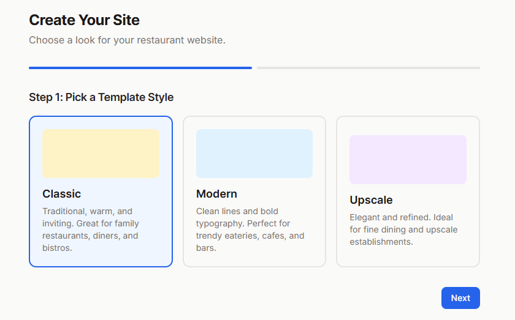Click the "Step 1: Pick a Template Style" label

click(101, 97)
